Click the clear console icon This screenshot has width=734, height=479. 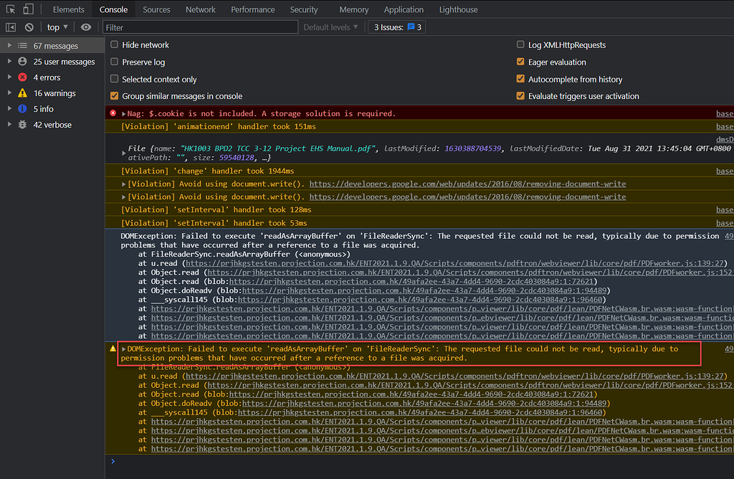29,27
